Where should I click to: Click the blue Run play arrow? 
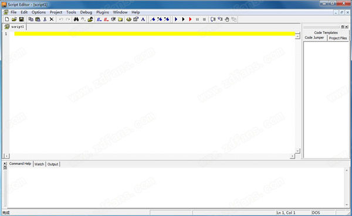pyautogui.click(x=176, y=19)
